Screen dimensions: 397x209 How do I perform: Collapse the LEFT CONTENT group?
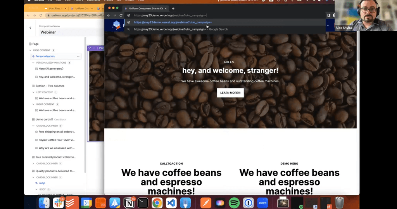point(33,92)
